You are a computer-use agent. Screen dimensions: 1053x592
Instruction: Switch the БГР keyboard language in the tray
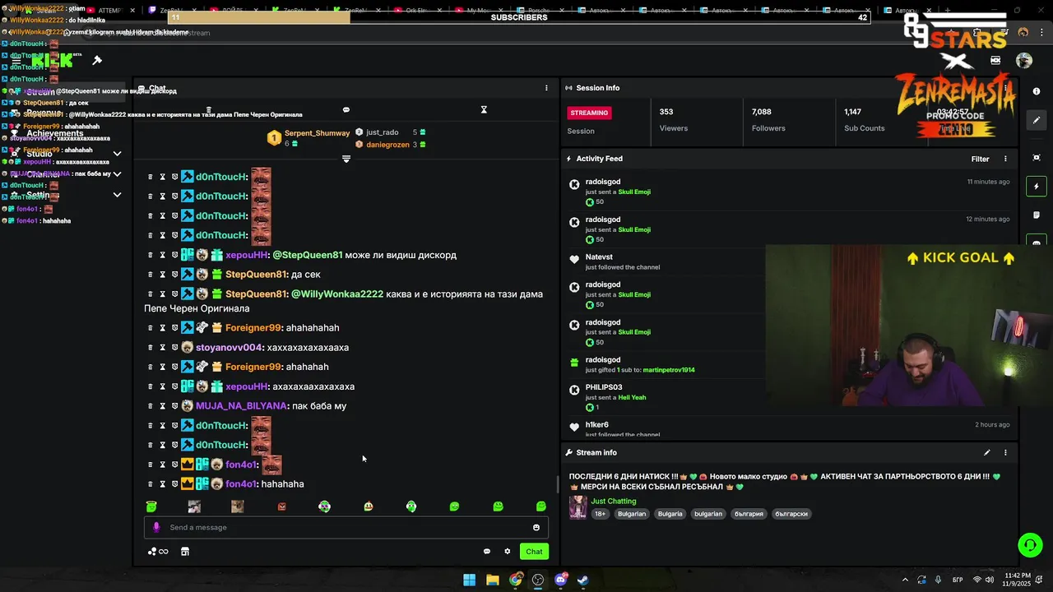point(958,580)
